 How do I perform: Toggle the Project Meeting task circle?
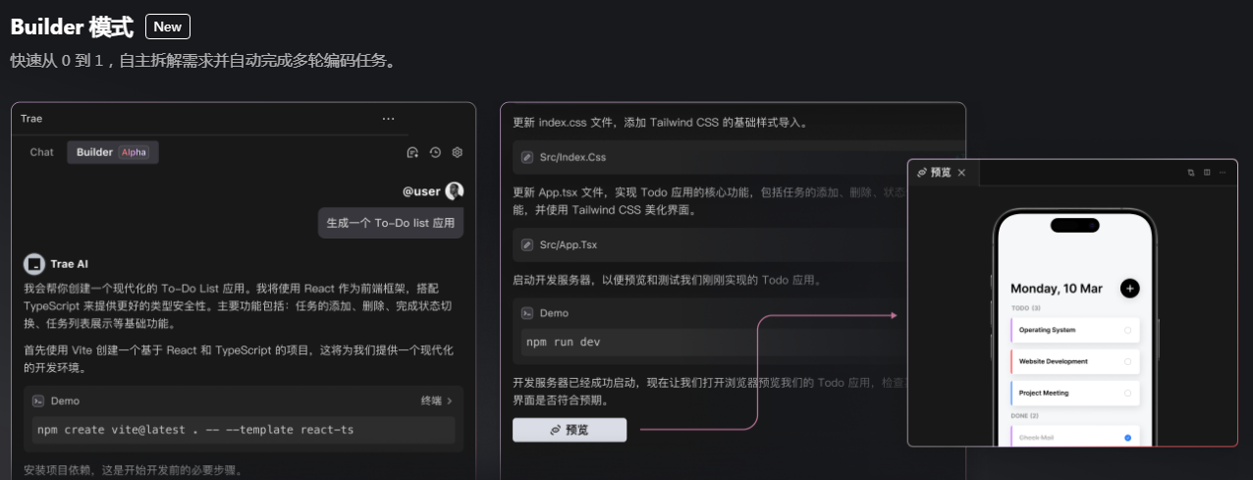click(1127, 393)
